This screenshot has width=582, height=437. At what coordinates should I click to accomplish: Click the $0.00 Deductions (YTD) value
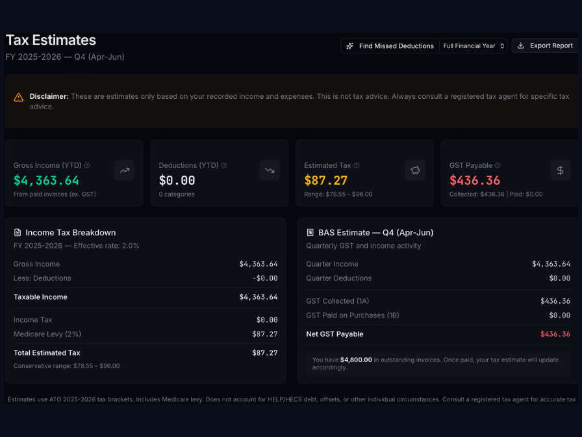pos(177,181)
